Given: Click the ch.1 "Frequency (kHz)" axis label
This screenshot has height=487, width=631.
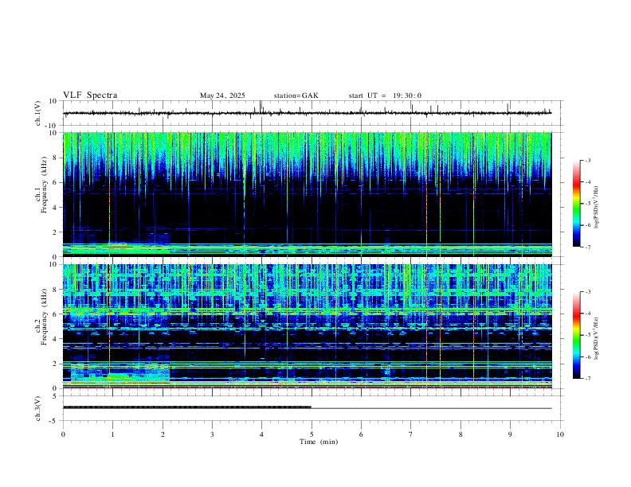Looking at the screenshot, I should click(x=44, y=185).
